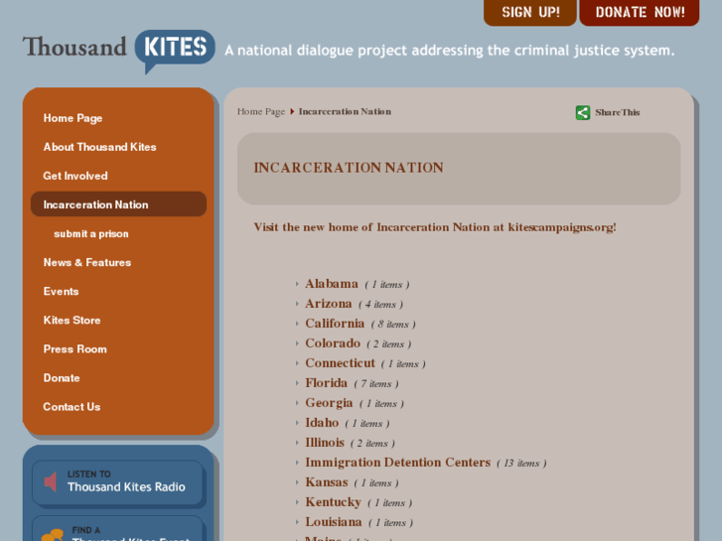Open the Idaho state link
The image size is (722, 541).
[322, 422]
